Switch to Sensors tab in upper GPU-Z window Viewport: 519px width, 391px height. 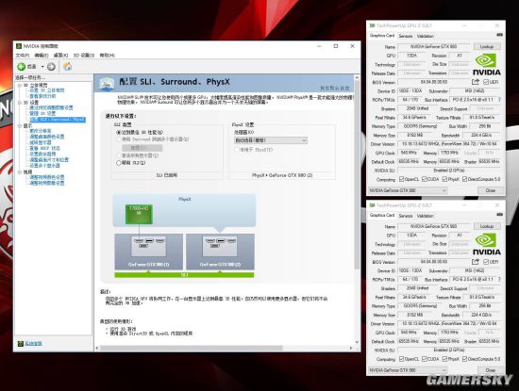[x=406, y=36]
